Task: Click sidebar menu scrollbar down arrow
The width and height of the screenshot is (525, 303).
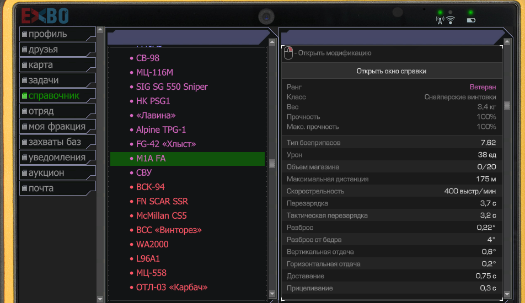Action: point(100,299)
